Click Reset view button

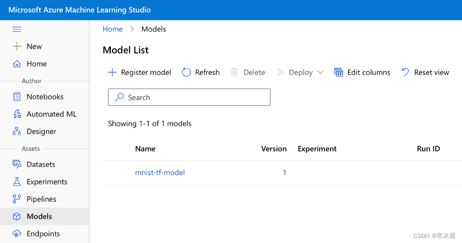[425, 72]
